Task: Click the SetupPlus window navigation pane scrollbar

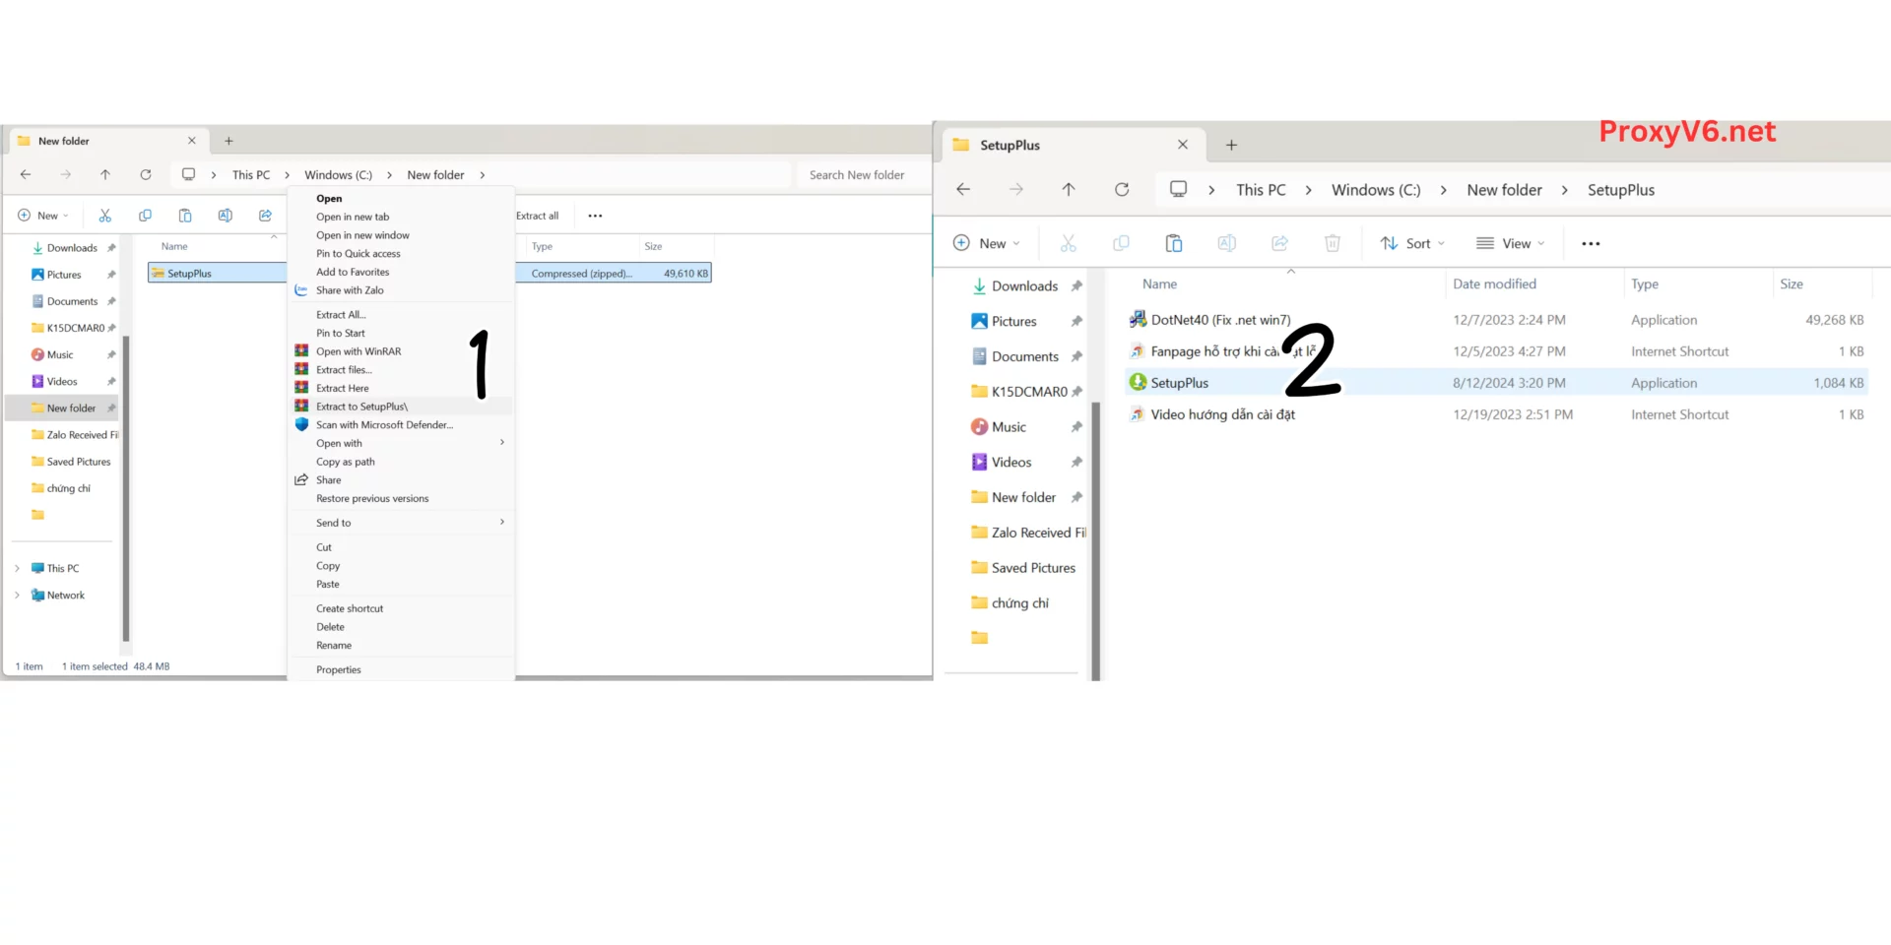Action: [1095, 540]
